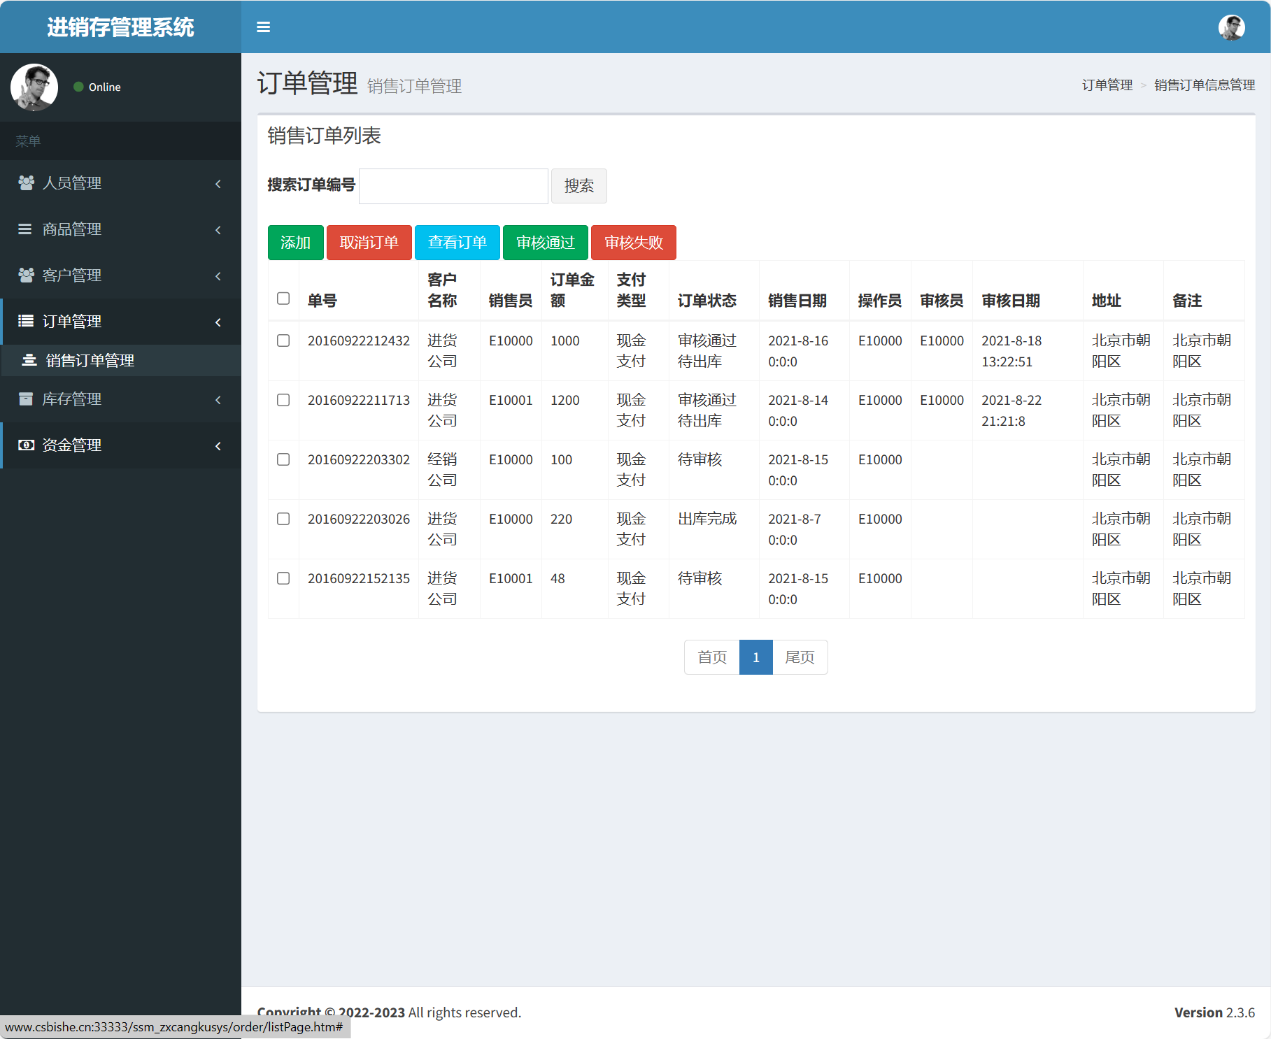The height and width of the screenshot is (1039, 1271).
Task: Click the 库存管理 archive box icon
Action: [x=26, y=399]
